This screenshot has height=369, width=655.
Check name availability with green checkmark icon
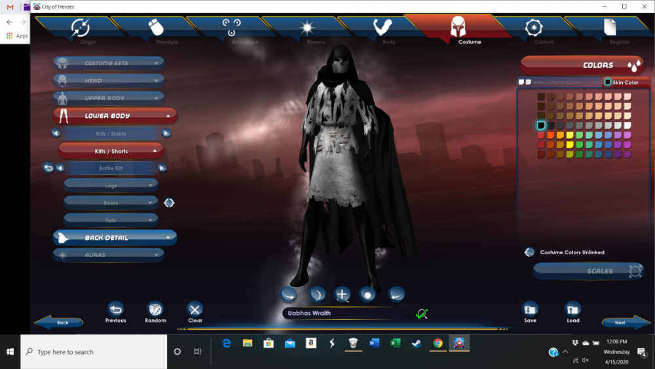click(x=422, y=314)
